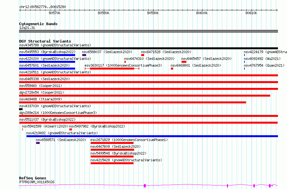Select the nsv4767954 (Quan2021) label
287x189 pixels.
(264, 65)
